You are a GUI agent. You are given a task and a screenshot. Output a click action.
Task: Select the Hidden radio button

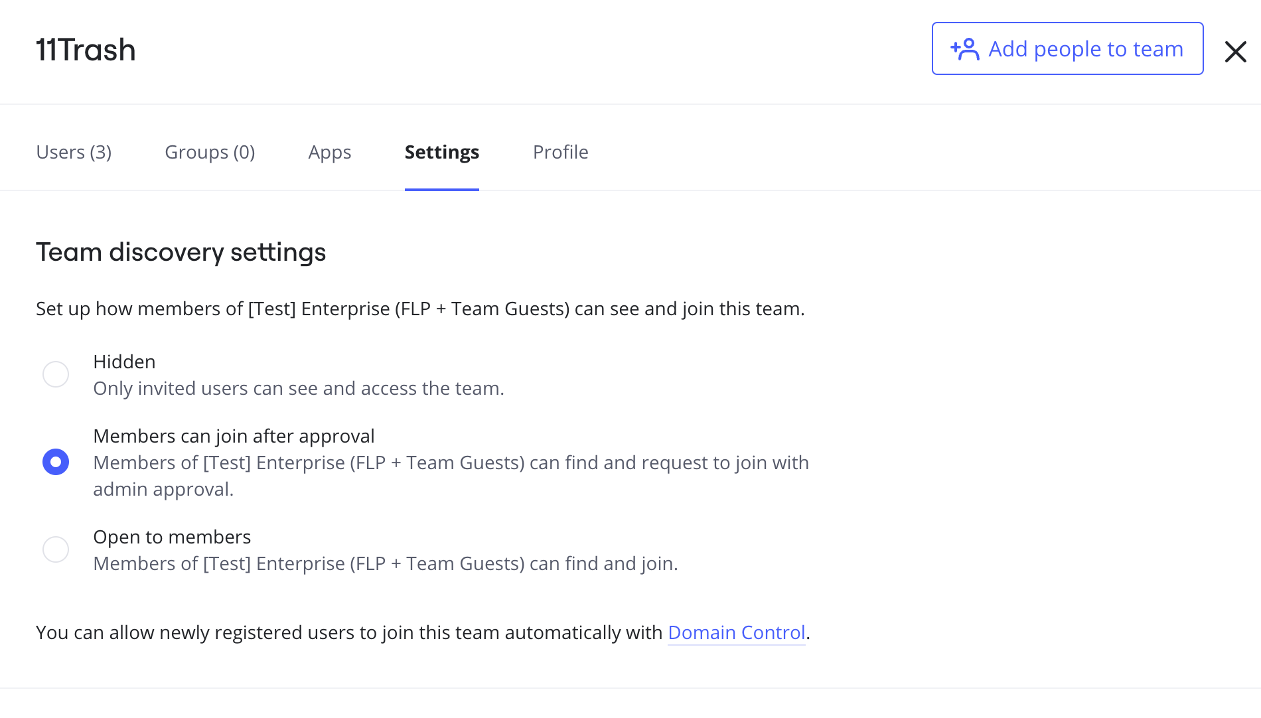[56, 374]
